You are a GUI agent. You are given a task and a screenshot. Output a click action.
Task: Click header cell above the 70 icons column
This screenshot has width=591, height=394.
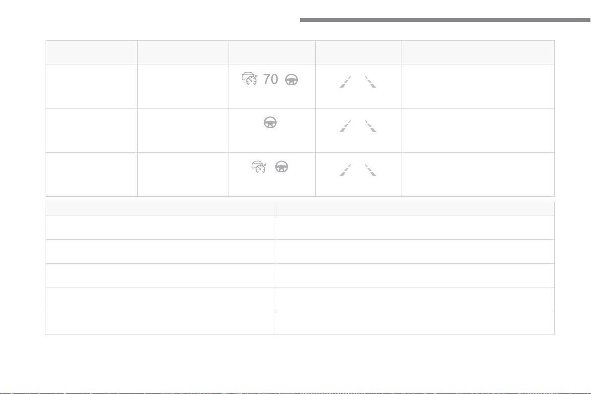pyautogui.click(x=272, y=52)
